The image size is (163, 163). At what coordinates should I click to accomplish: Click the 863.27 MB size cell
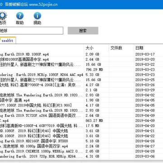94,120
